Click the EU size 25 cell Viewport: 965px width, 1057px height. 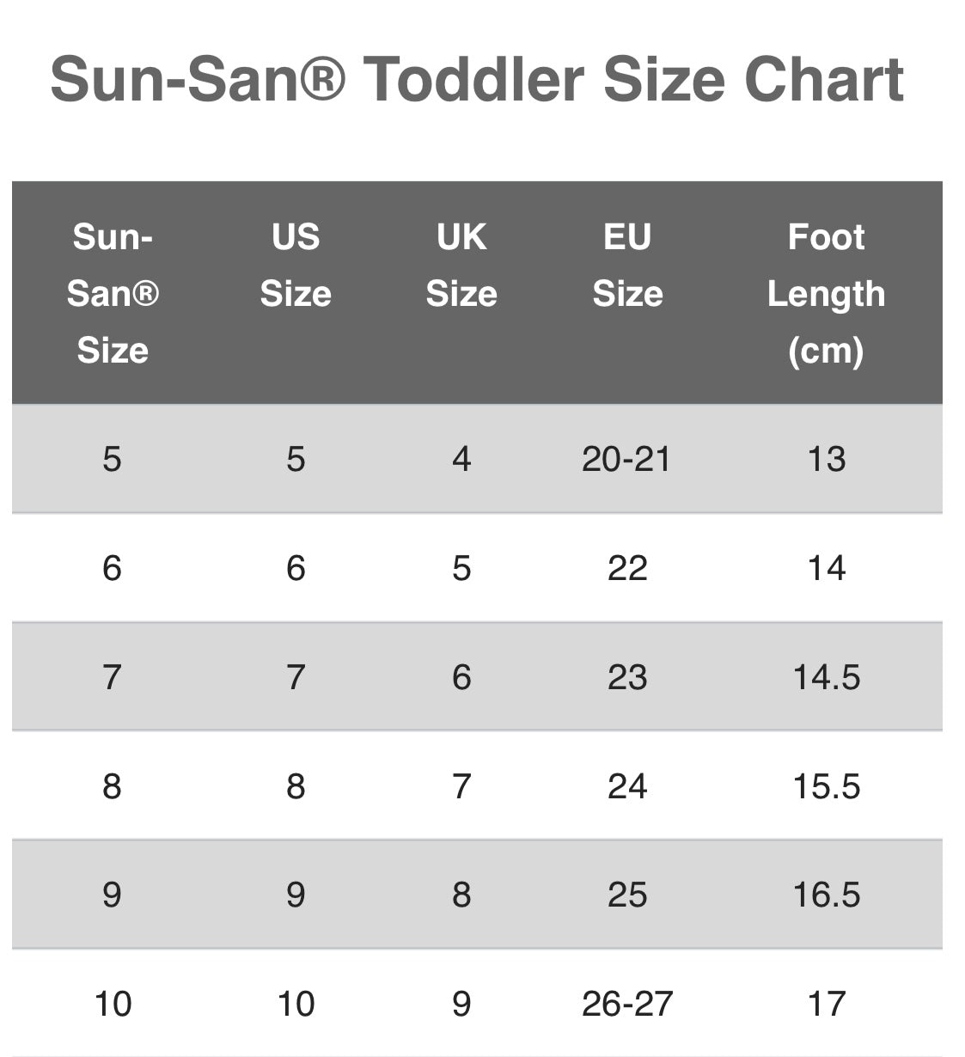(627, 895)
